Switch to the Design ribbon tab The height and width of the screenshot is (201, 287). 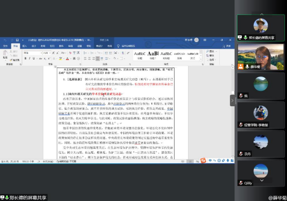(34, 46)
